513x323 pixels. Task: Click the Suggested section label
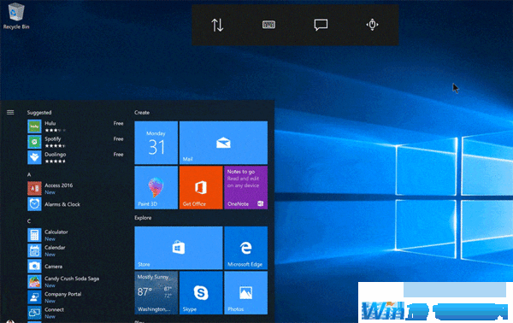tap(39, 113)
